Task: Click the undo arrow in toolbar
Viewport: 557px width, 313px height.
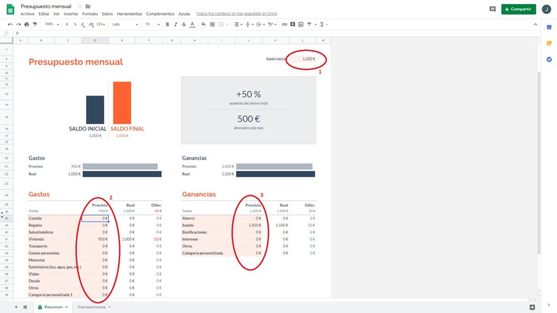Action: pyautogui.click(x=10, y=24)
